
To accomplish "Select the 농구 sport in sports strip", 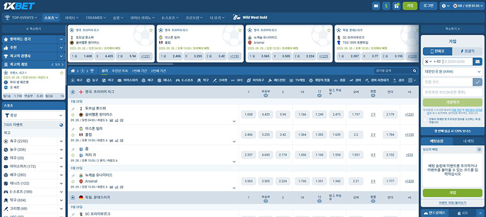I will pyautogui.click(x=92, y=80).
